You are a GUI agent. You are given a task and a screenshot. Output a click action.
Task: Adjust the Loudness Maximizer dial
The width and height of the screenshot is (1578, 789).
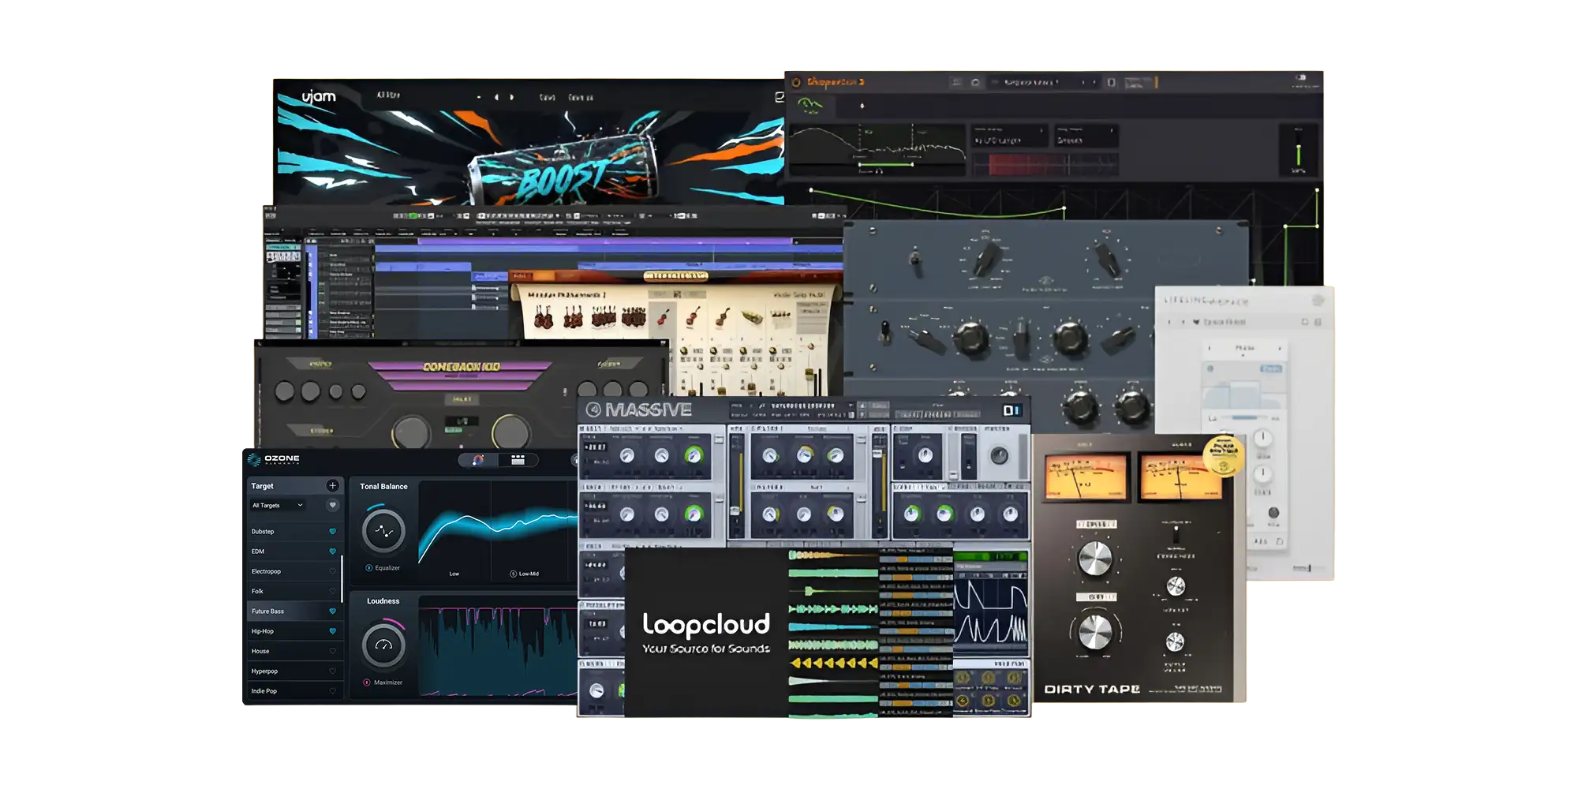(x=384, y=646)
